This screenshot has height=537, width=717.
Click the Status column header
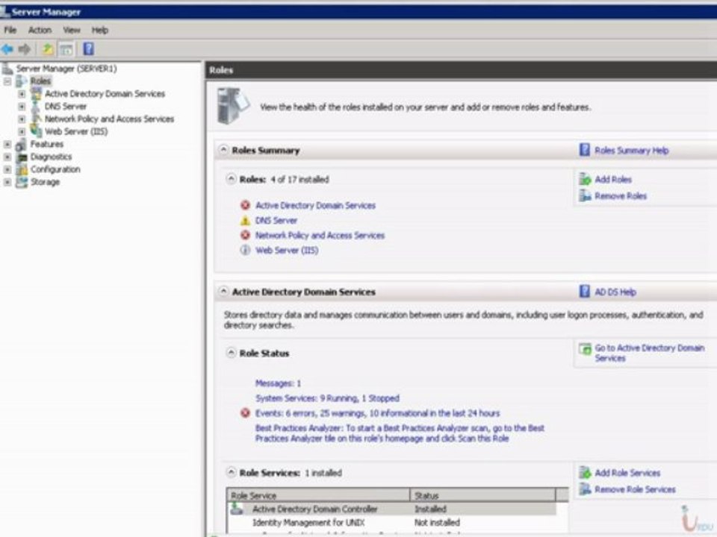(x=483, y=495)
